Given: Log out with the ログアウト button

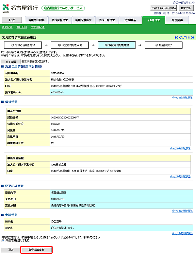Looking at the screenshot, I should [x=186, y=8].
